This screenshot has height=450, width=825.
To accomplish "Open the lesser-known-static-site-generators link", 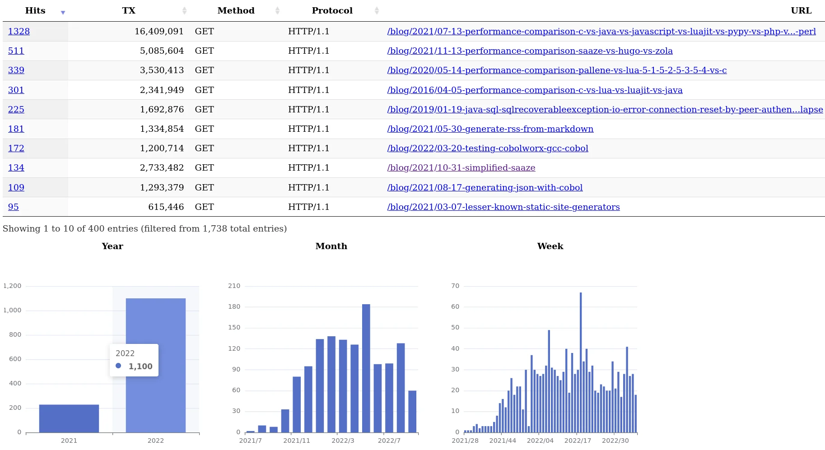I will pyautogui.click(x=503, y=207).
